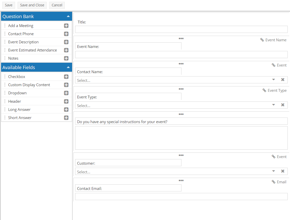Select 'Custom Display Content' row text
Screen dimensions: 290x220
(x=29, y=85)
